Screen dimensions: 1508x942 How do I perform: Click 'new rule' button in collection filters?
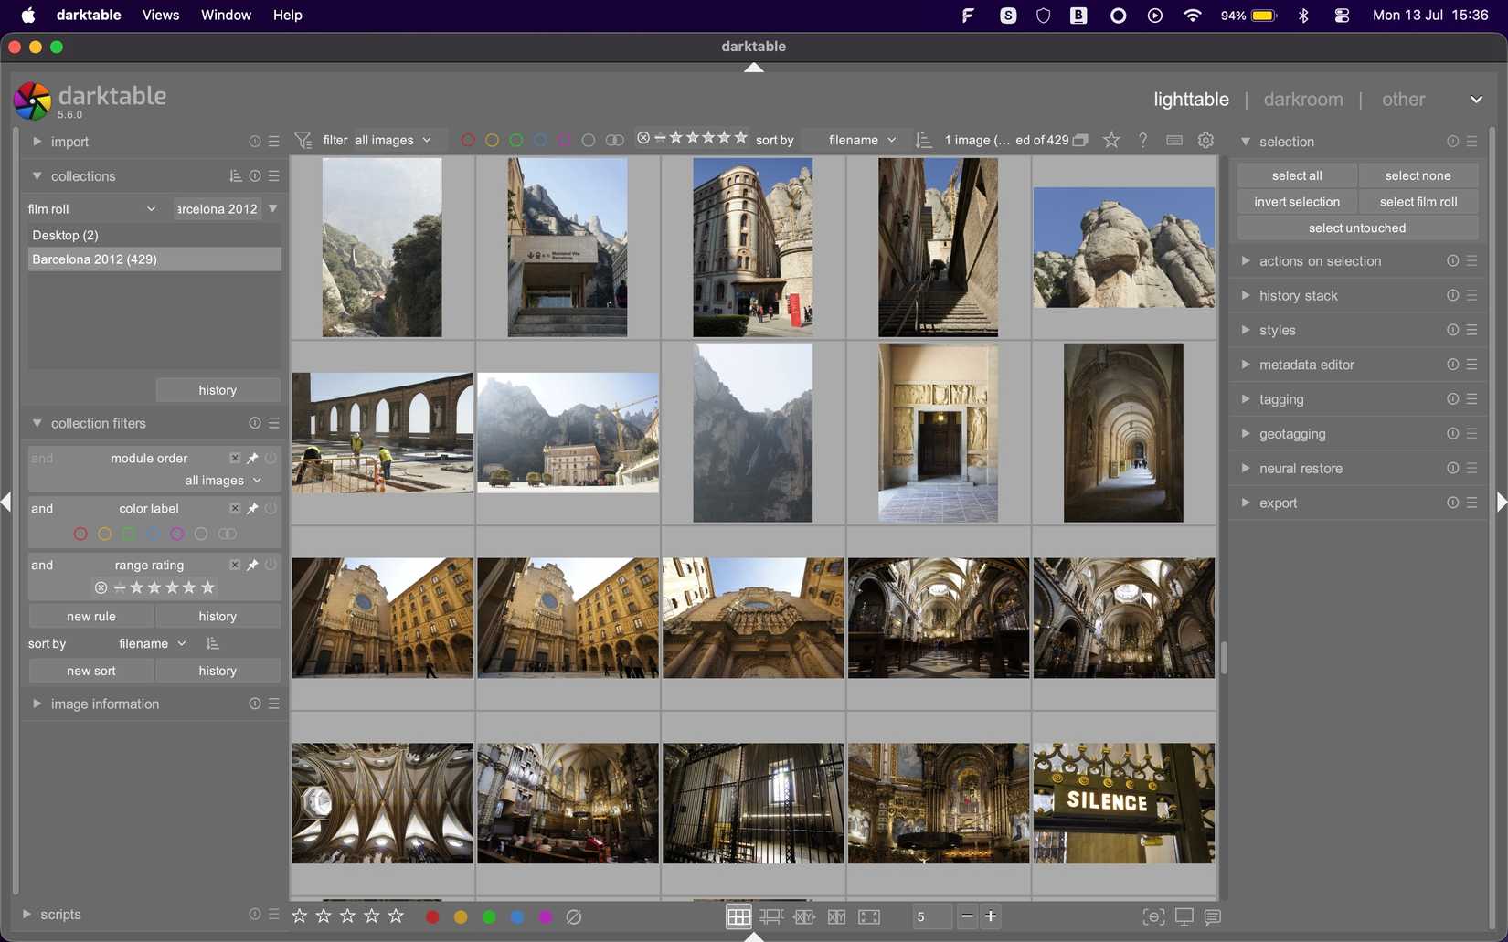(x=91, y=617)
